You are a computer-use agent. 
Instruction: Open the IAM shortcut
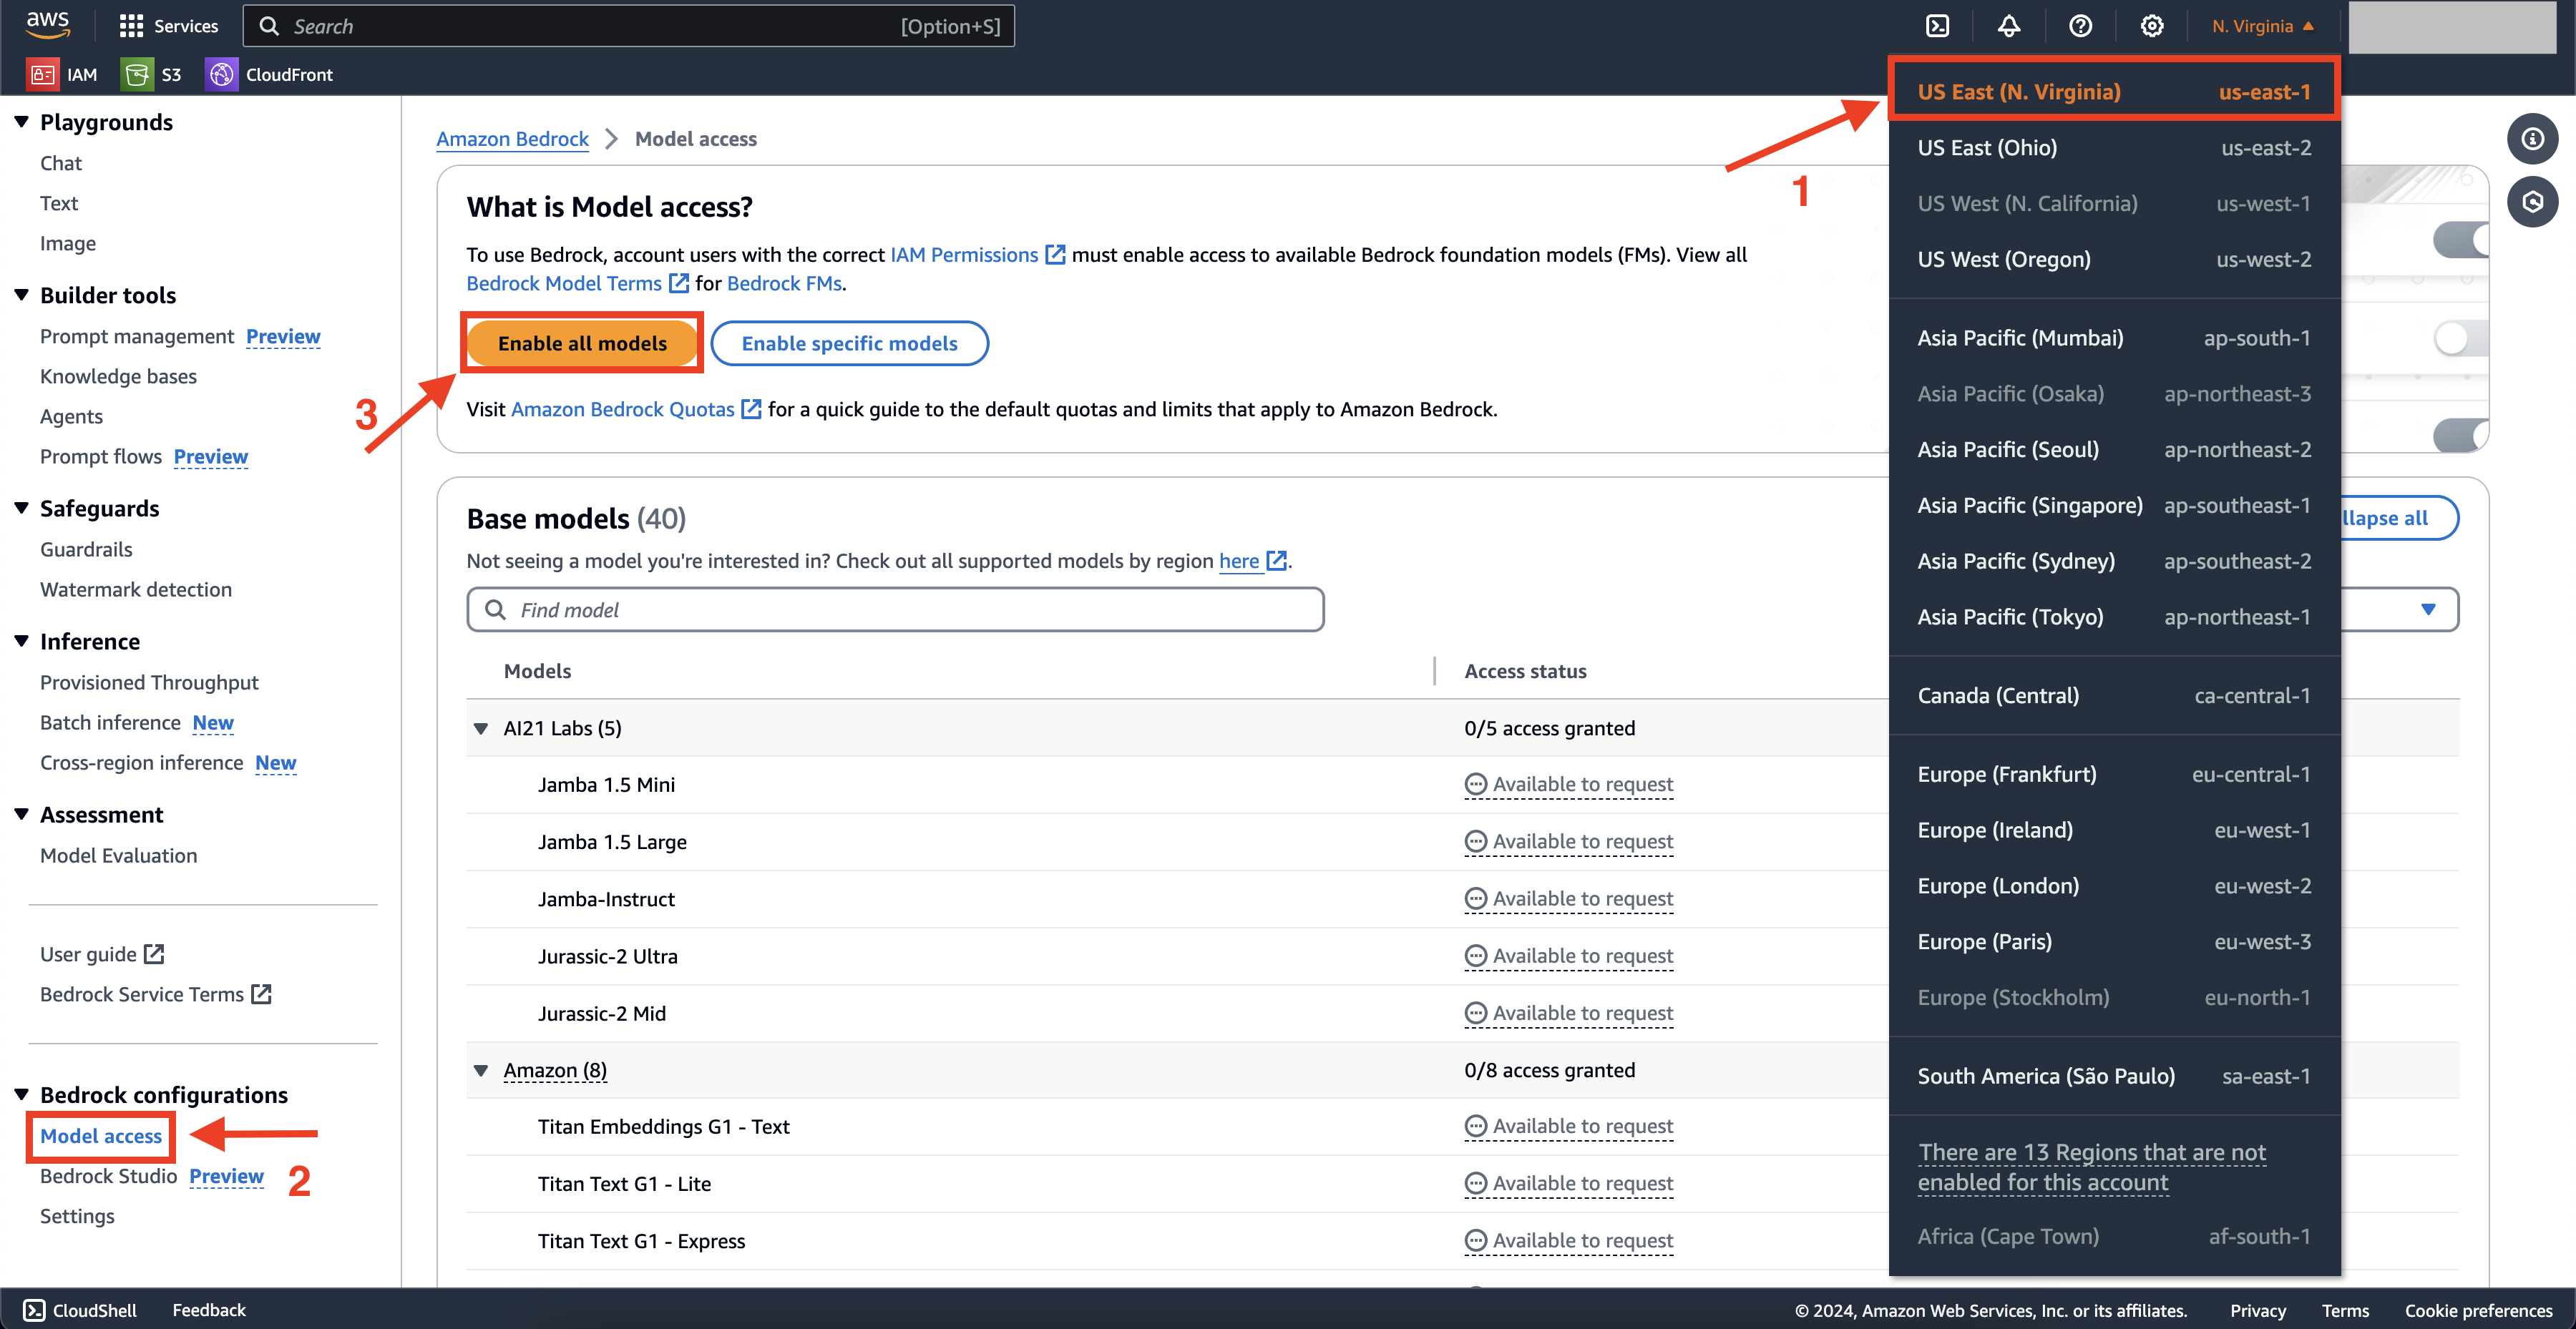coord(63,74)
